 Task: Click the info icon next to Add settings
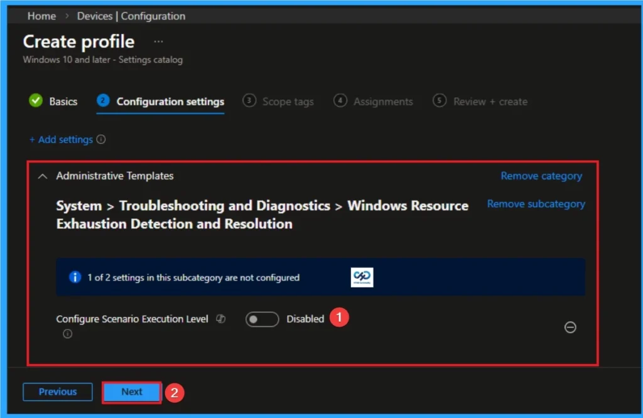pyautogui.click(x=100, y=139)
